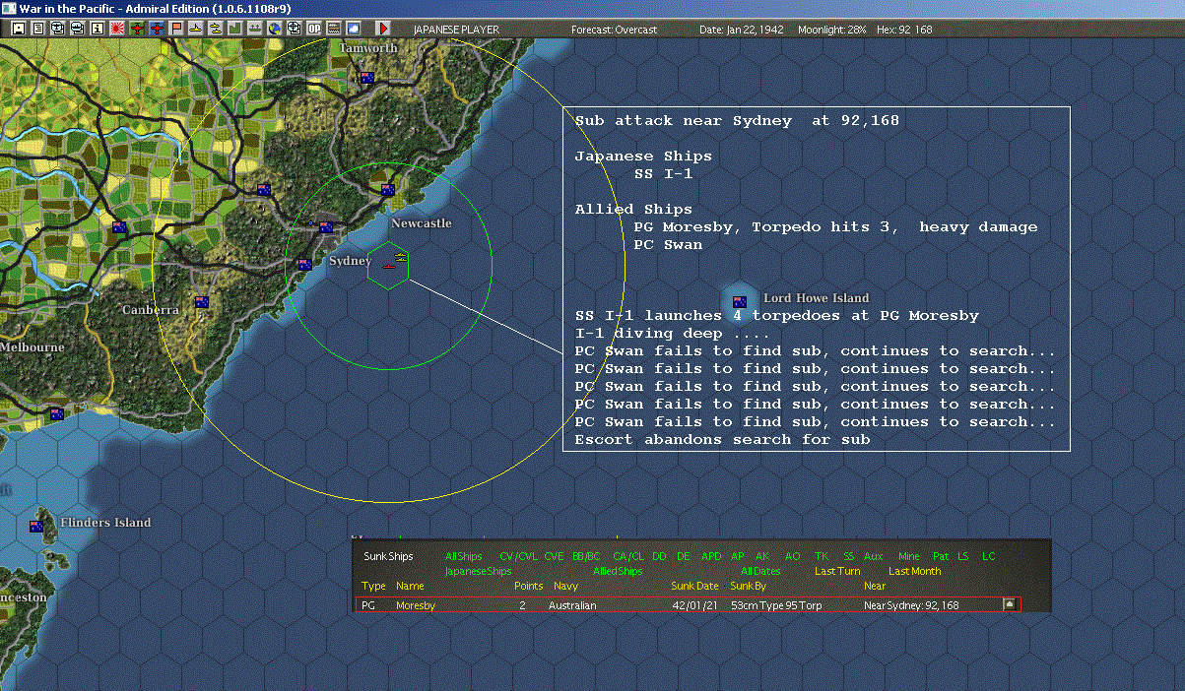Sort sunk ships by Navy column
Image resolution: width=1185 pixels, height=691 pixels.
[x=565, y=586]
